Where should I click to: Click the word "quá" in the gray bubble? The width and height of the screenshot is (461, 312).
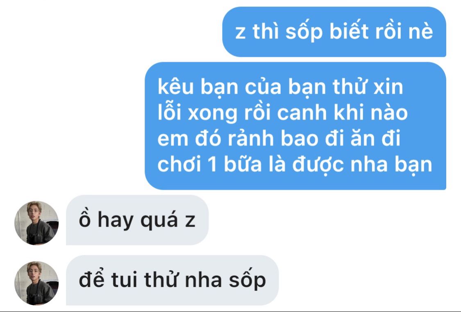click(159, 220)
